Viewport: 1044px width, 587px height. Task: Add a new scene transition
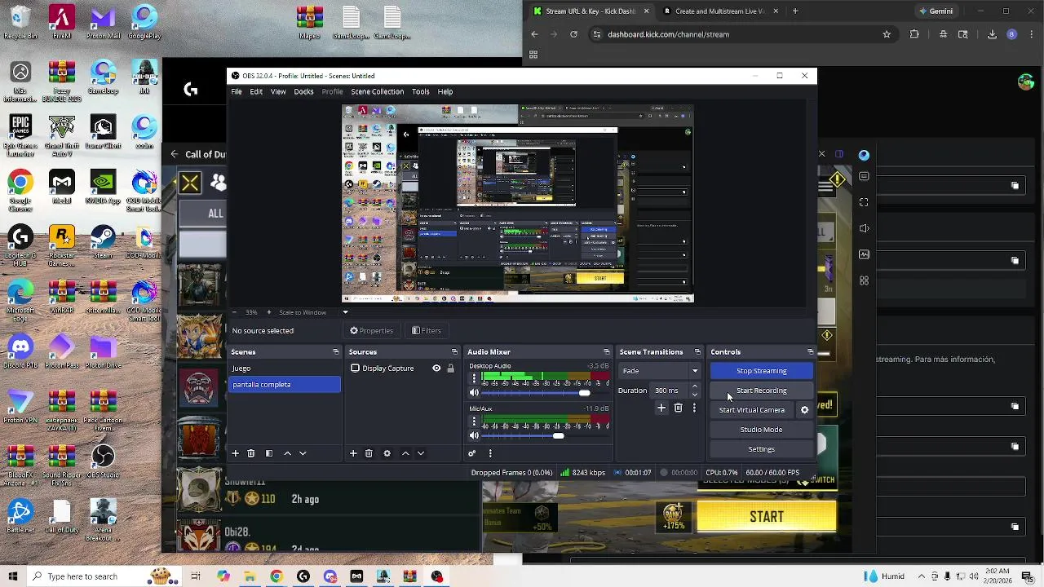[x=661, y=408]
